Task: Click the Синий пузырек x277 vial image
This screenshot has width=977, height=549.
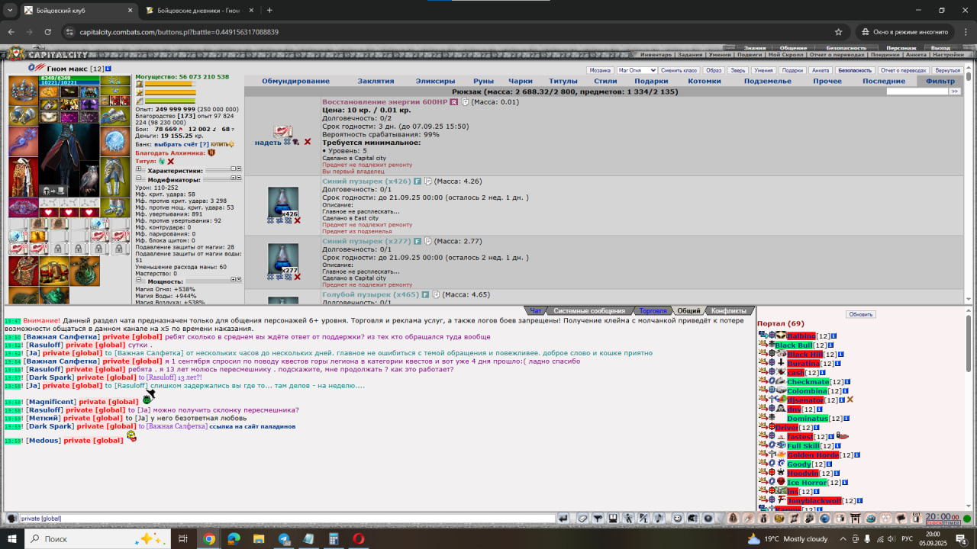Action: pyautogui.click(x=282, y=259)
